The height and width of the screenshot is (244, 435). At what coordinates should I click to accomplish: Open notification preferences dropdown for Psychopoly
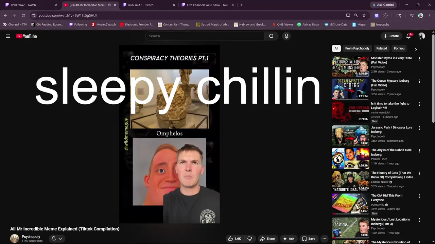56,239
